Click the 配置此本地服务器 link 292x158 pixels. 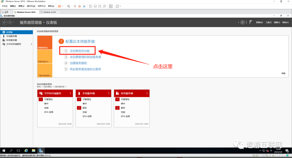click(x=80, y=41)
